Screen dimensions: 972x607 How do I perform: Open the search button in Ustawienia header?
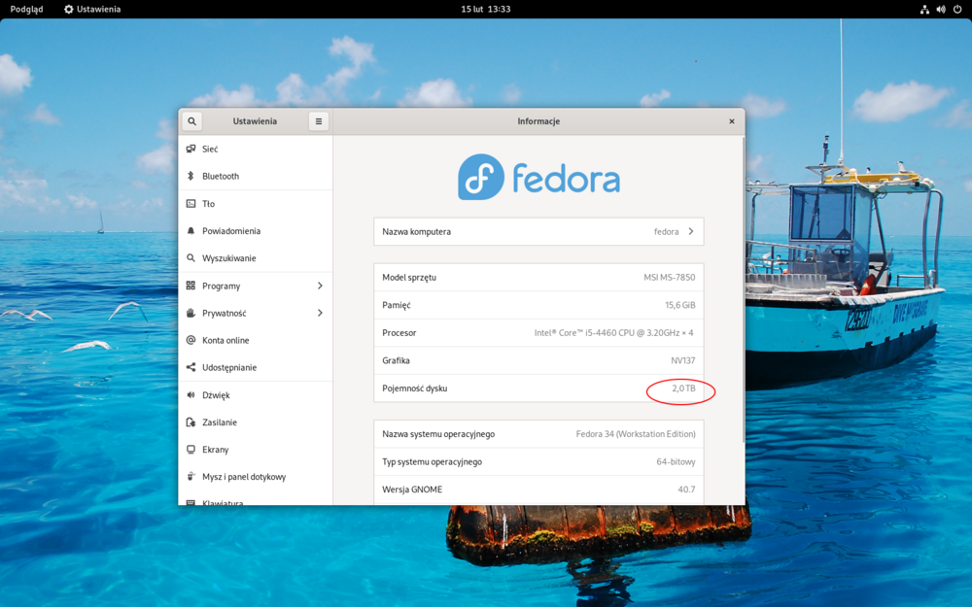(191, 121)
